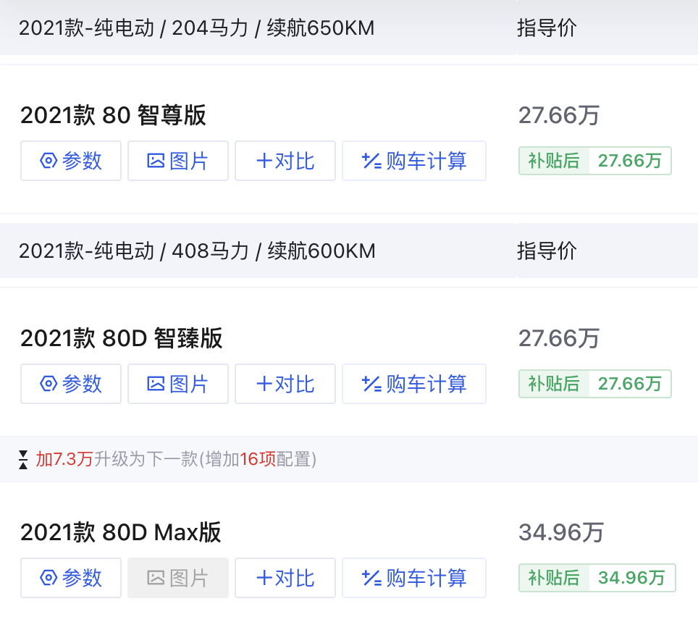Screen dimensions: 698x630
Task: Open 购车计算 for 2021款 80D Max版
Action: tap(414, 578)
